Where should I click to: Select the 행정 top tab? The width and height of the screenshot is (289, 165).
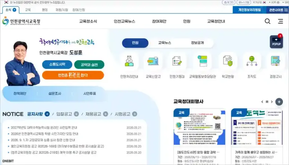coord(45,10)
